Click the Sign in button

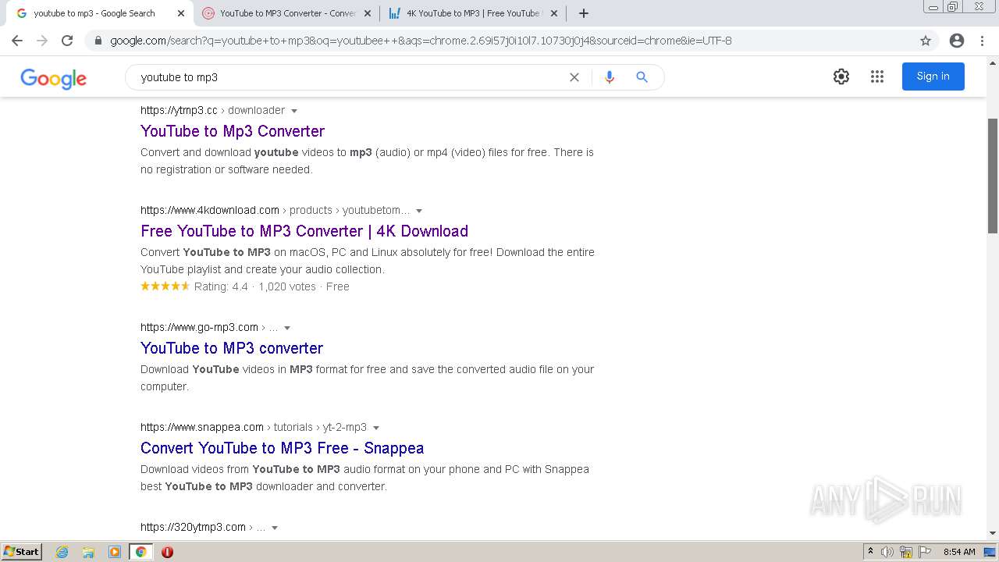coord(933,76)
